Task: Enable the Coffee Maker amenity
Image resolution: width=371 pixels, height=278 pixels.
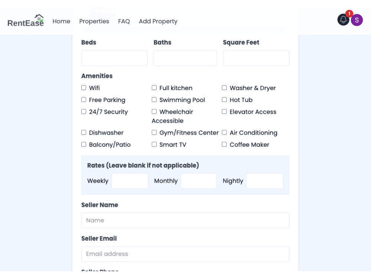Action: (224, 144)
